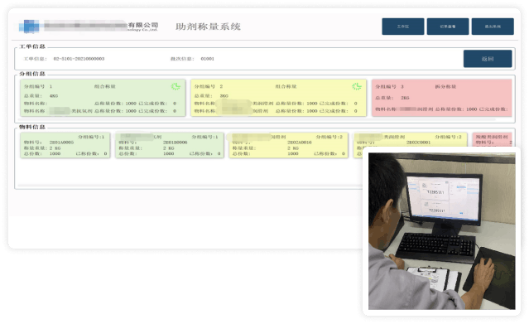Click the work order number 02-5101-20210600003
Screen dimensions: 529x324
tap(79, 59)
